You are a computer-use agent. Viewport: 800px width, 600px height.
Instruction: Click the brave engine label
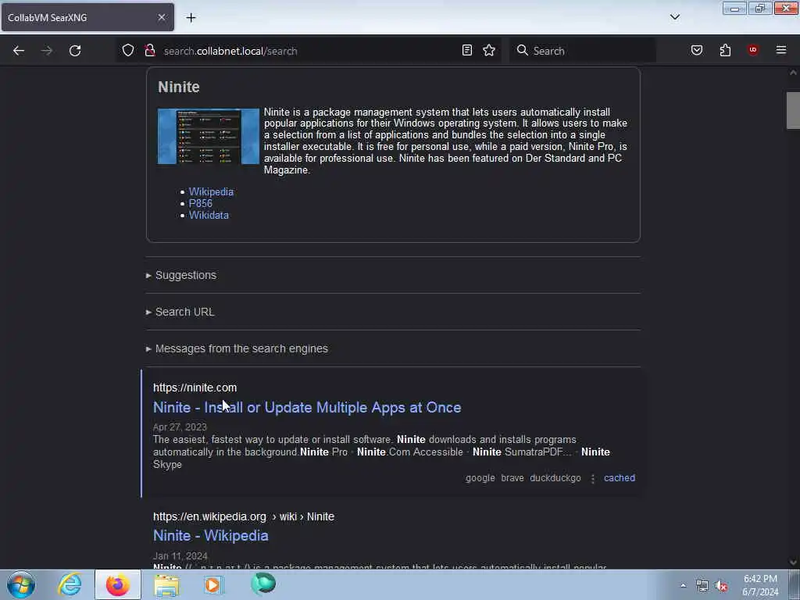click(x=512, y=478)
